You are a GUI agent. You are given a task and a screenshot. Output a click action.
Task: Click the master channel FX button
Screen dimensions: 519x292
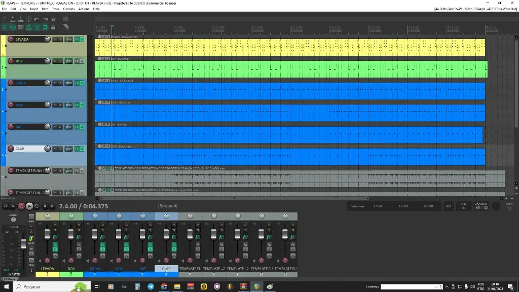point(31,249)
